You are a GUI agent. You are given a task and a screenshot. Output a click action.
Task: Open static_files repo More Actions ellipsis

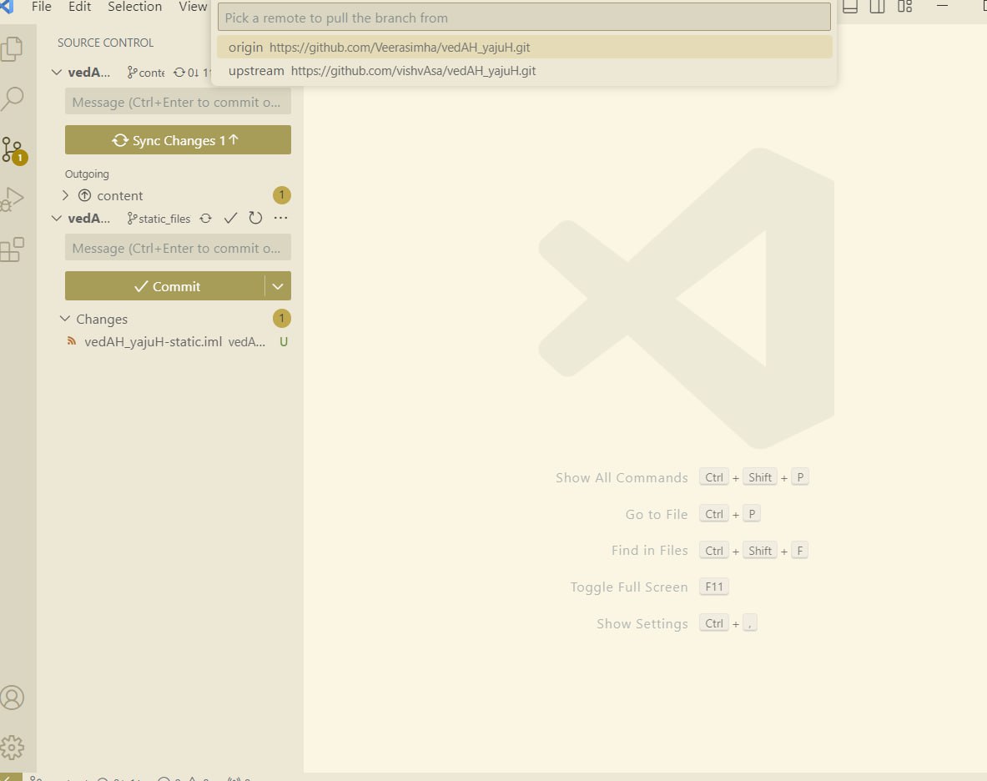point(280,218)
